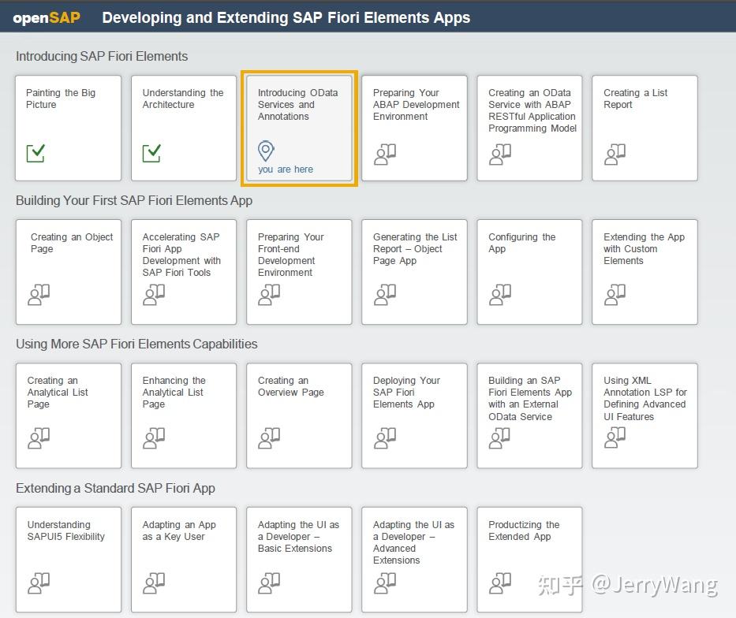The width and height of the screenshot is (736, 618).
Task: Click the openSAP logo in the header
Action: pyautogui.click(x=45, y=17)
